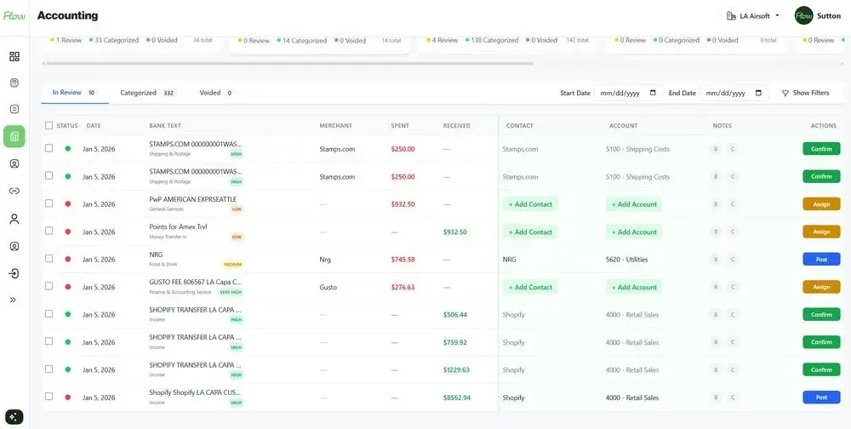This screenshot has height=429, width=851.
Task: Check the $506.44 Shopify transfer checkbox
Action: click(x=49, y=313)
